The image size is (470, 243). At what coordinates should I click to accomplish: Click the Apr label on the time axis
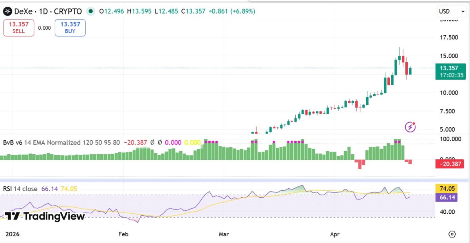(x=334, y=234)
